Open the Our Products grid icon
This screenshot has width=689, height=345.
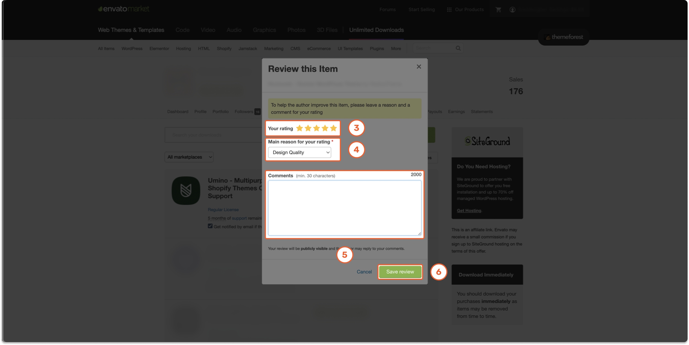(x=449, y=10)
